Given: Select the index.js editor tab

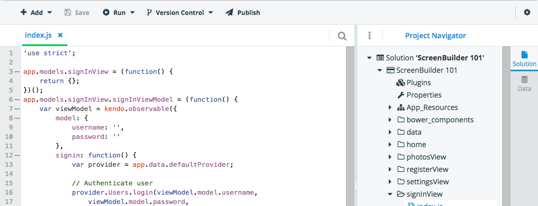Looking at the screenshot, I should coord(38,35).
